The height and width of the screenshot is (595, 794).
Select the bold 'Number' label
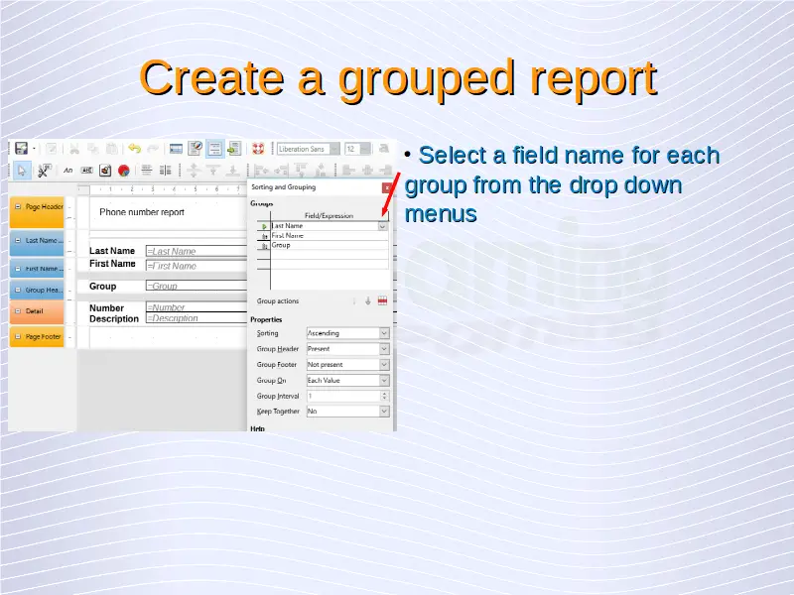tap(106, 308)
